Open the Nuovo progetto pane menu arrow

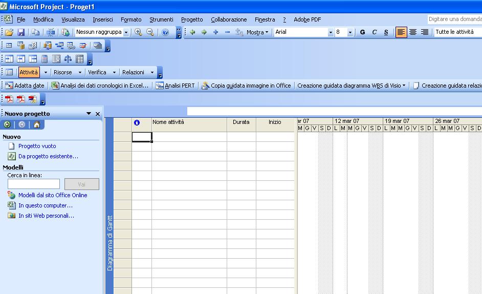[x=89, y=114]
